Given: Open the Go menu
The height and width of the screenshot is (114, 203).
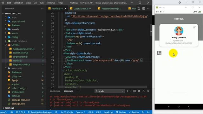Looking at the screenshot, I should pyautogui.click(x=35, y=3).
